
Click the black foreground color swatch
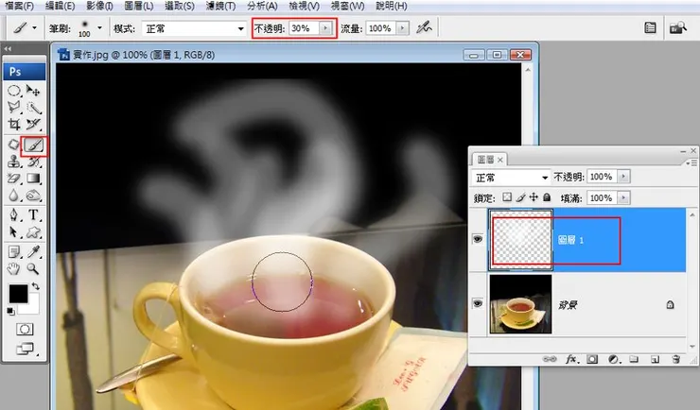click(17, 295)
